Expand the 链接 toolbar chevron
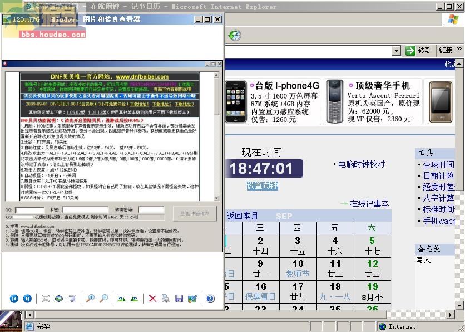The image size is (465, 332). coord(459,49)
